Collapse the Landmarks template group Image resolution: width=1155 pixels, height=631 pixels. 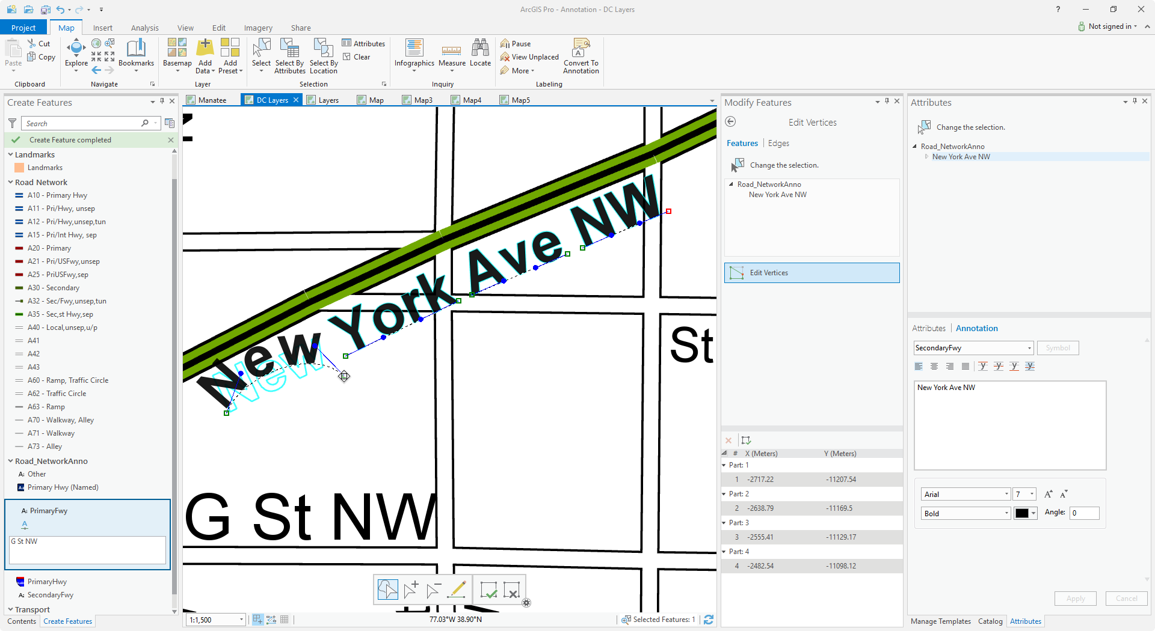[x=10, y=154]
